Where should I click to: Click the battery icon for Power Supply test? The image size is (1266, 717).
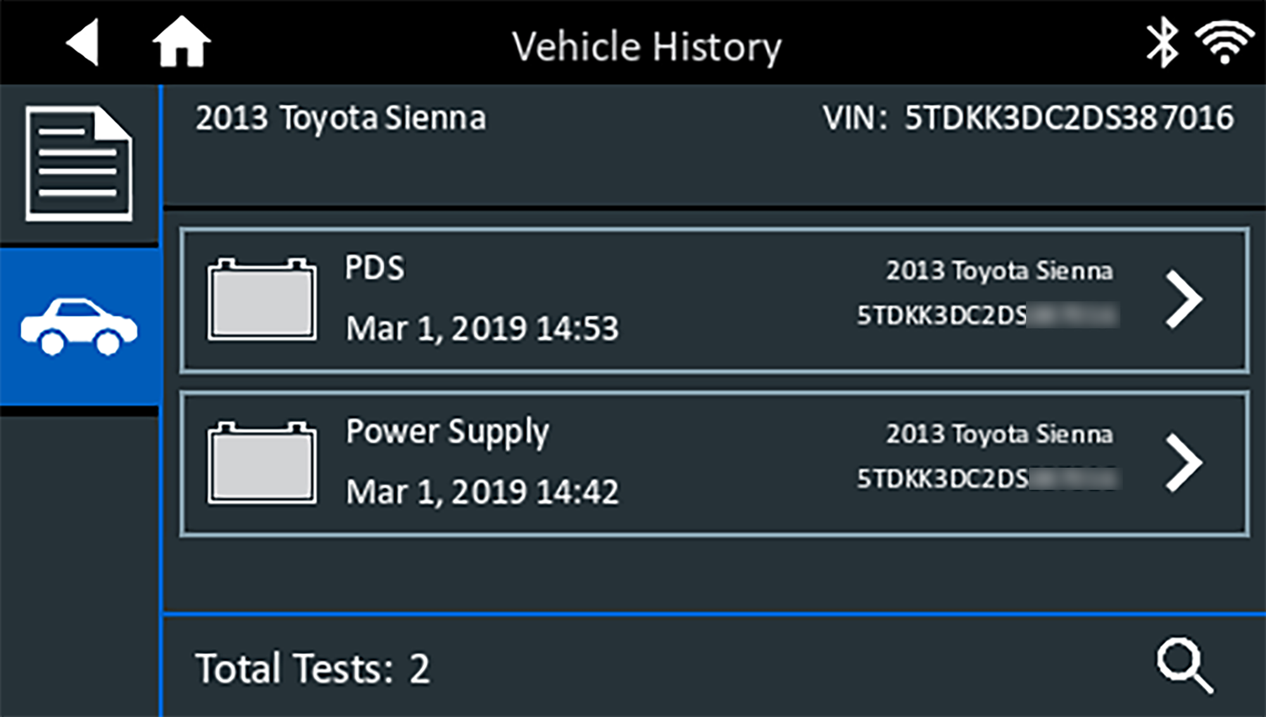(x=262, y=463)
